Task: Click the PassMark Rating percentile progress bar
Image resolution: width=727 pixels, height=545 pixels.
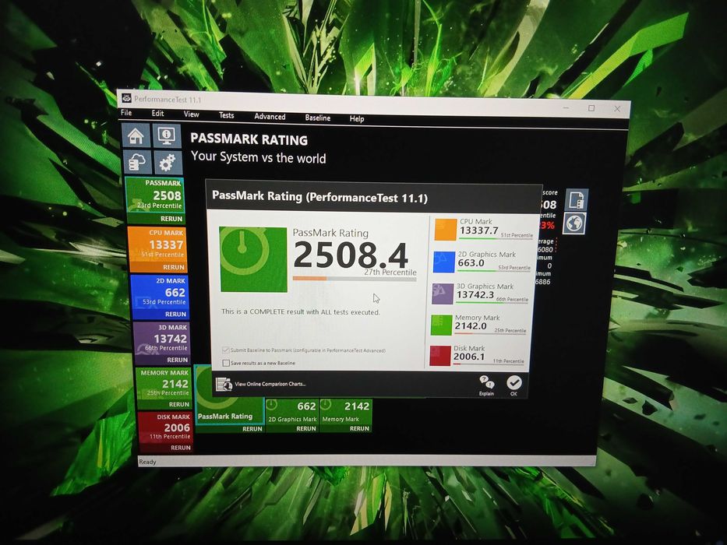Action: pyautogui.click(x=355, y=279)
